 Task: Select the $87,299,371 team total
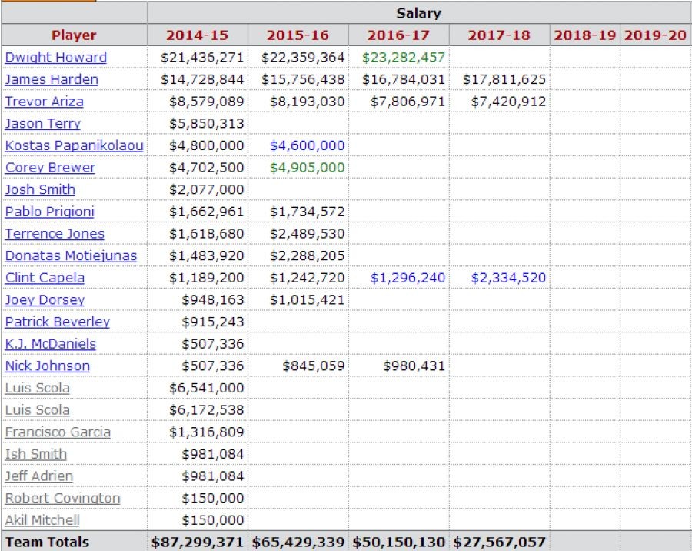tap(198, 543)
